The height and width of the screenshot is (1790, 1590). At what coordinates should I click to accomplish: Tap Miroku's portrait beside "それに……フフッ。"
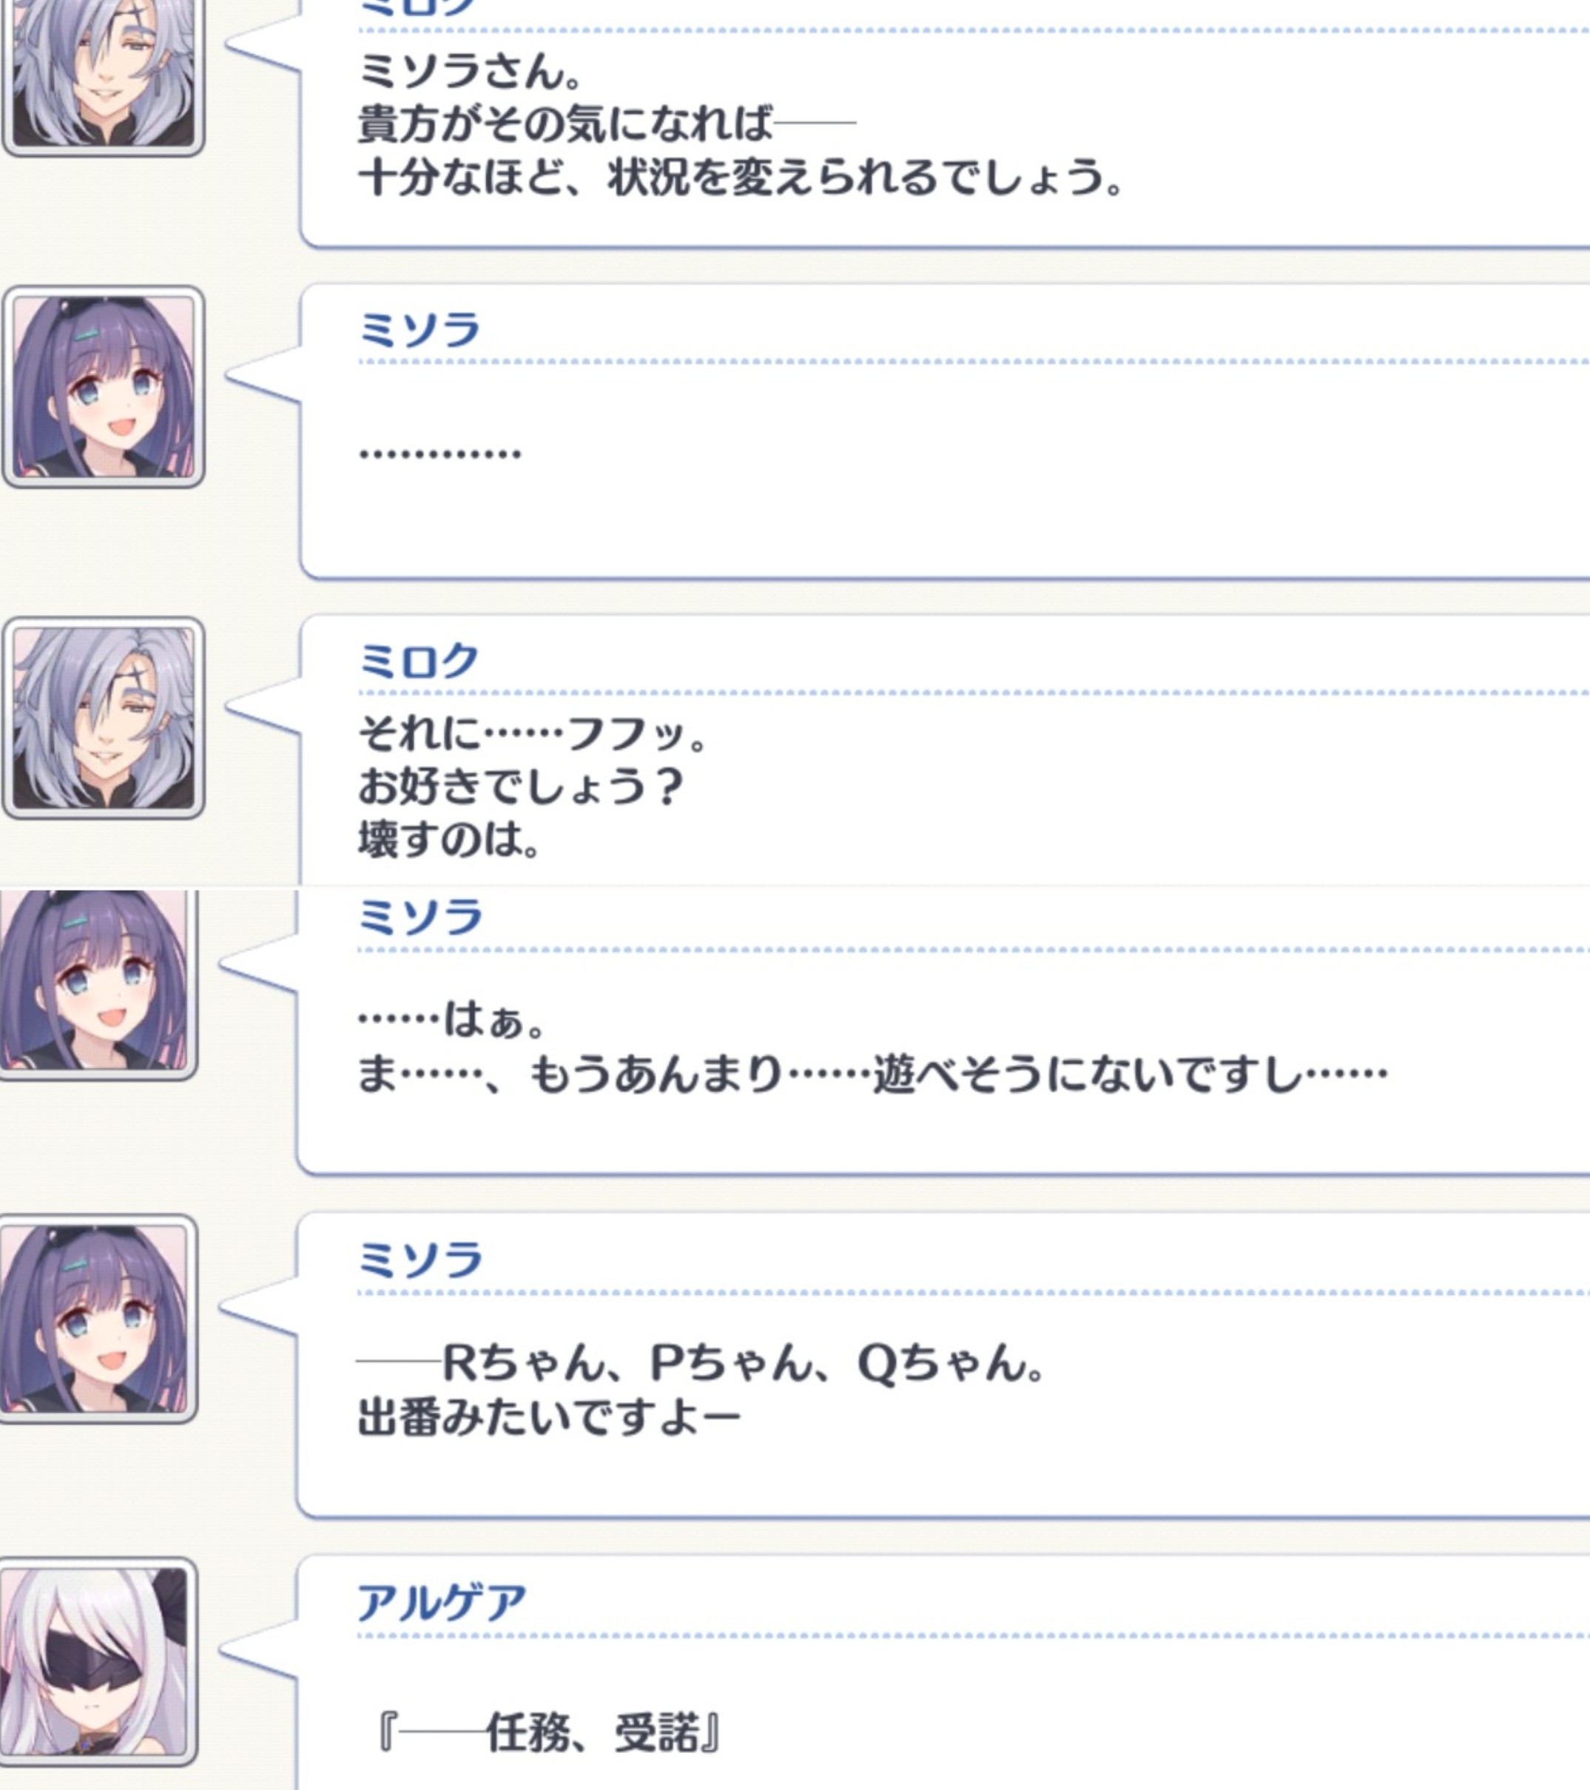(x=104, y=717)
